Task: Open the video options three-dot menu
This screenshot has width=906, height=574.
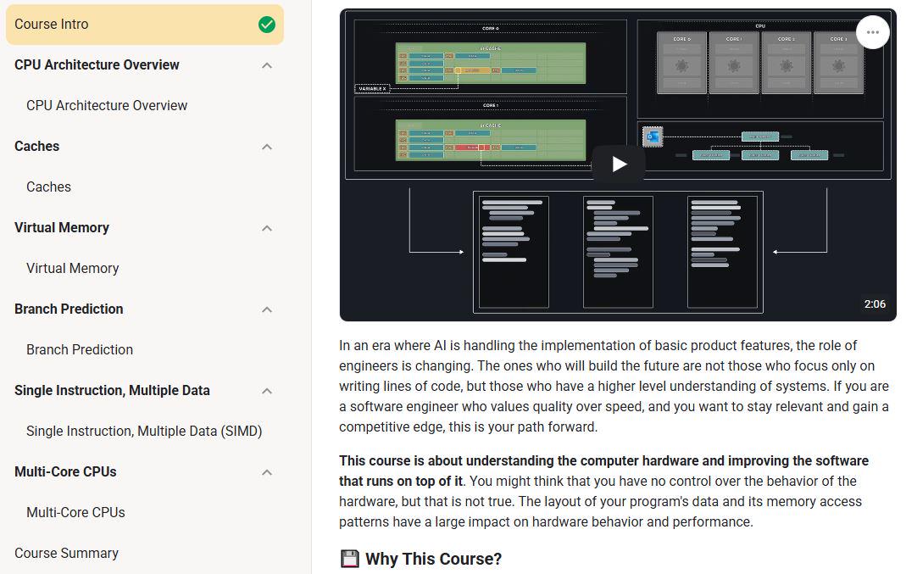Action: pos(872,32)
